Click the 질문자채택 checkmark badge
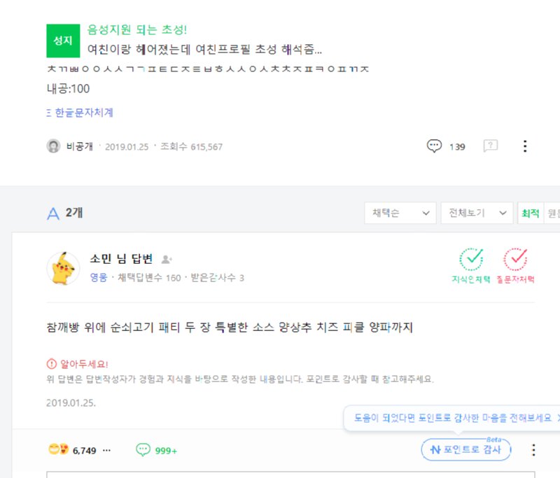Screen dimensions: 560x478 pyautogui.click(x=516, y=260)
